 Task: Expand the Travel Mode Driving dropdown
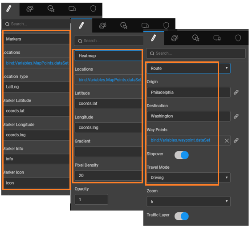(189, 178)
